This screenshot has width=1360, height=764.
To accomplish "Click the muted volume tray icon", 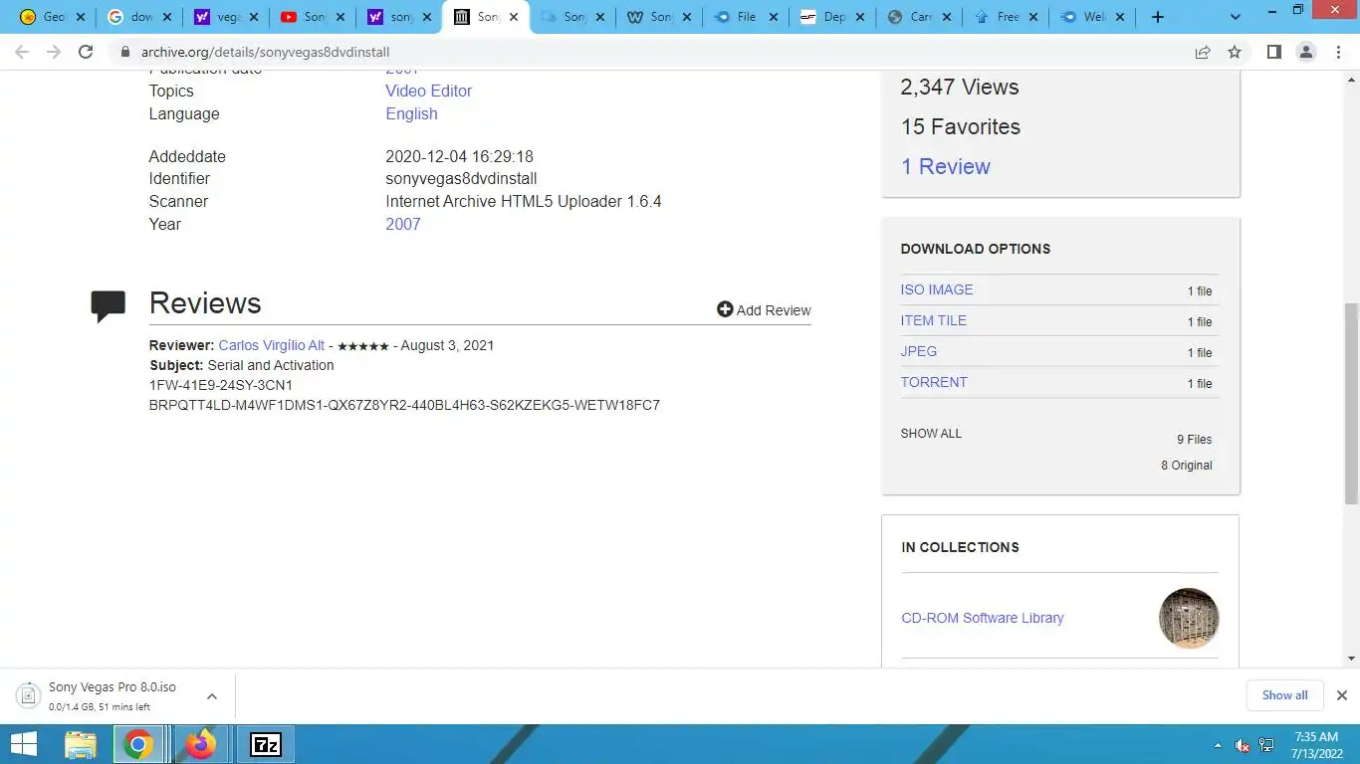I will 1243,745.
